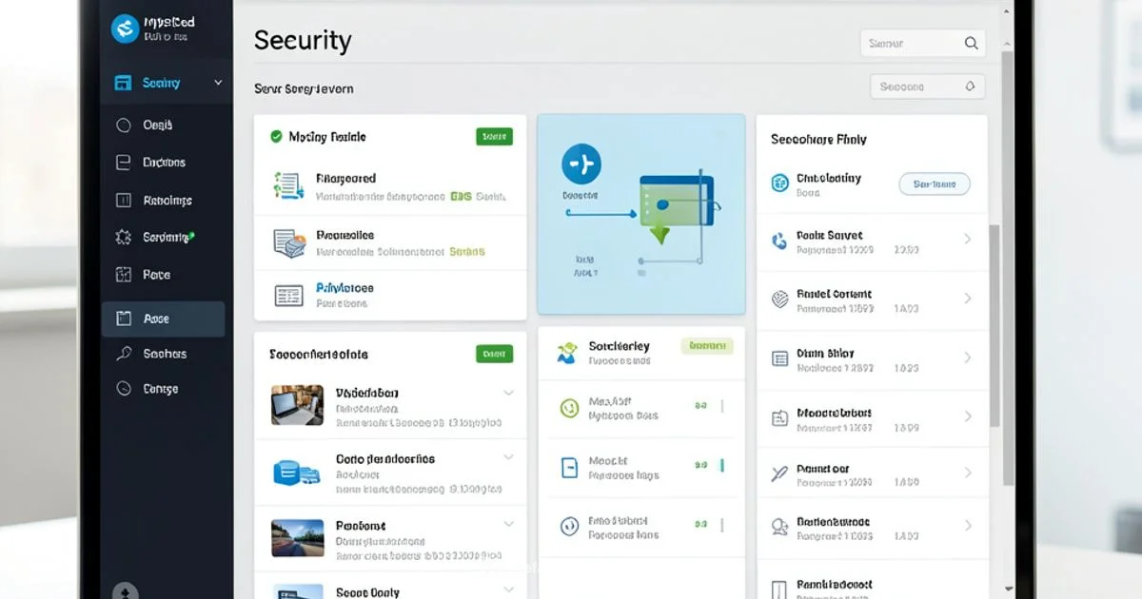Expand the Security menu chevron in sidebar
1142x599 pixels.
coord(218,83)
